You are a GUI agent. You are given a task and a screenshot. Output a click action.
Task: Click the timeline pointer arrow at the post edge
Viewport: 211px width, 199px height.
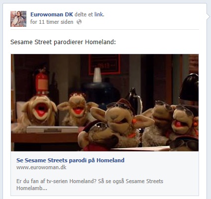(208, 16)
